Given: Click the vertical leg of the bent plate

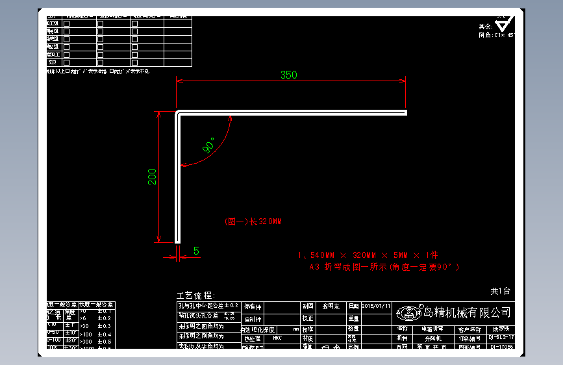Looking at the screenshot, I should click(x=177, y=178).
